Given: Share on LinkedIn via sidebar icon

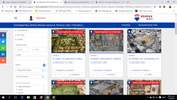Looking at the screenshot, I should pyautogui.click(x=3, y=54).
